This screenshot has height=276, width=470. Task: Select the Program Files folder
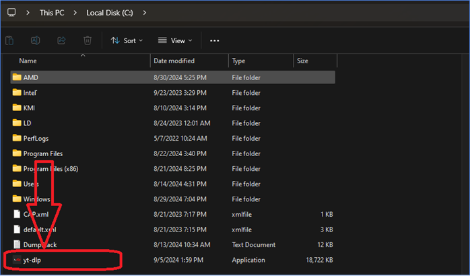[x=43, y=153]
